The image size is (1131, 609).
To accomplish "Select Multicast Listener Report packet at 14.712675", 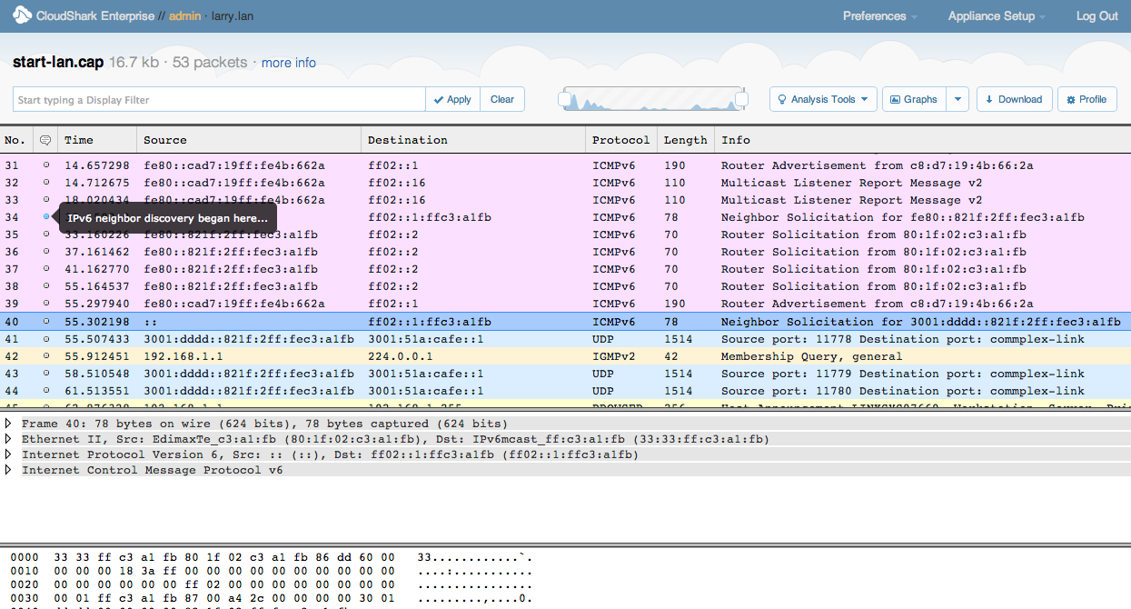I will (565, 183).
